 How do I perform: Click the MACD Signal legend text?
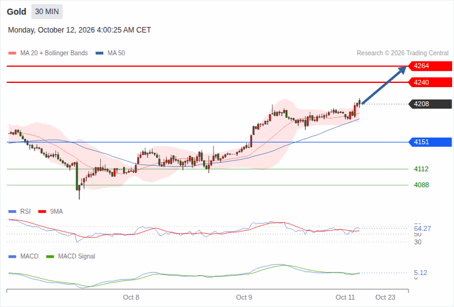point(76,257)
